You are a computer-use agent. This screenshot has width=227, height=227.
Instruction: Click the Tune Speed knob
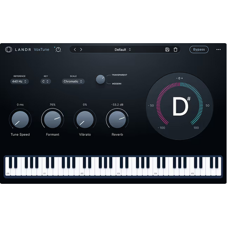pos(20,119)
